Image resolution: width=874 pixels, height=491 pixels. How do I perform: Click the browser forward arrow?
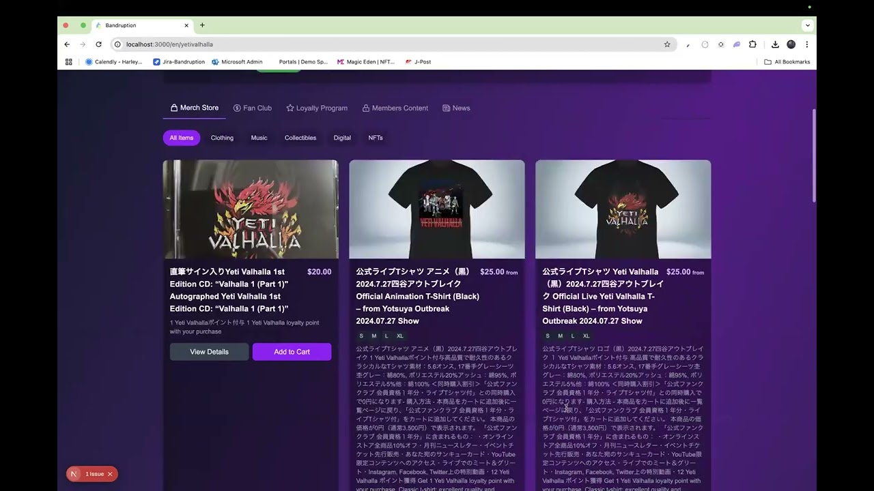pyautogui.click(x=83, y=44)
